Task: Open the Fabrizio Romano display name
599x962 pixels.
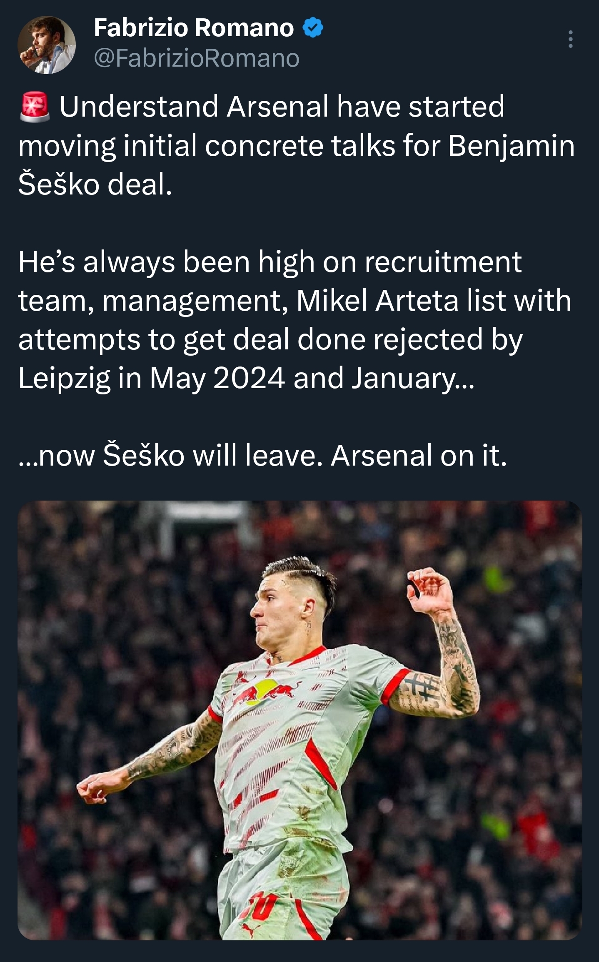Action: [x=194, y=28]
